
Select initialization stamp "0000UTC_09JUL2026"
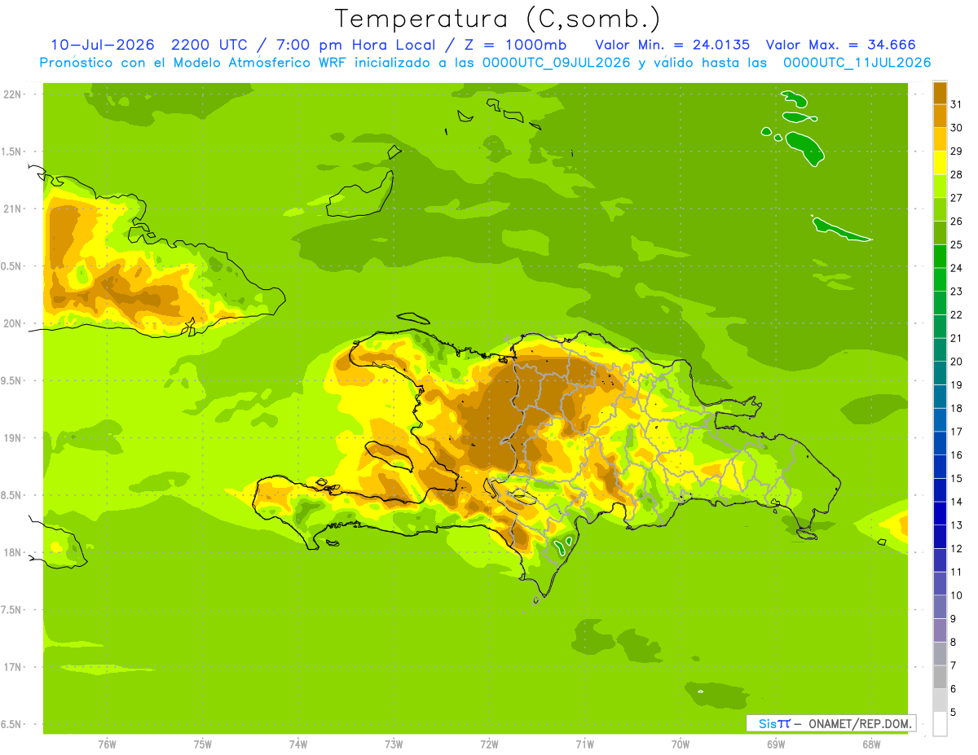[x=557, y=63]
